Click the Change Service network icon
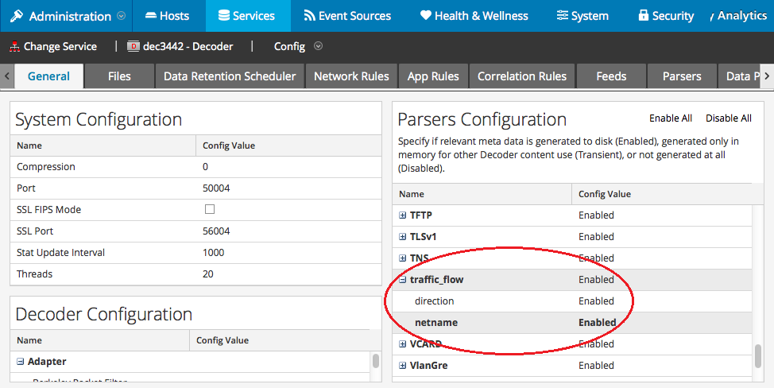 tap(14, 46)
